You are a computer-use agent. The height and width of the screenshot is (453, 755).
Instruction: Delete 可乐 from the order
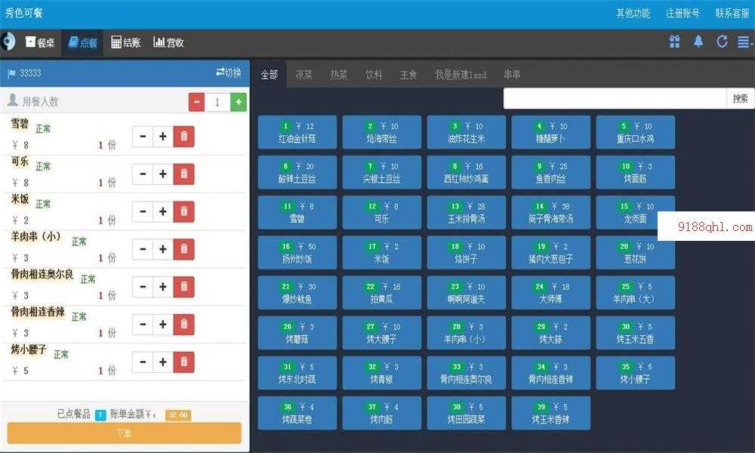183,174
